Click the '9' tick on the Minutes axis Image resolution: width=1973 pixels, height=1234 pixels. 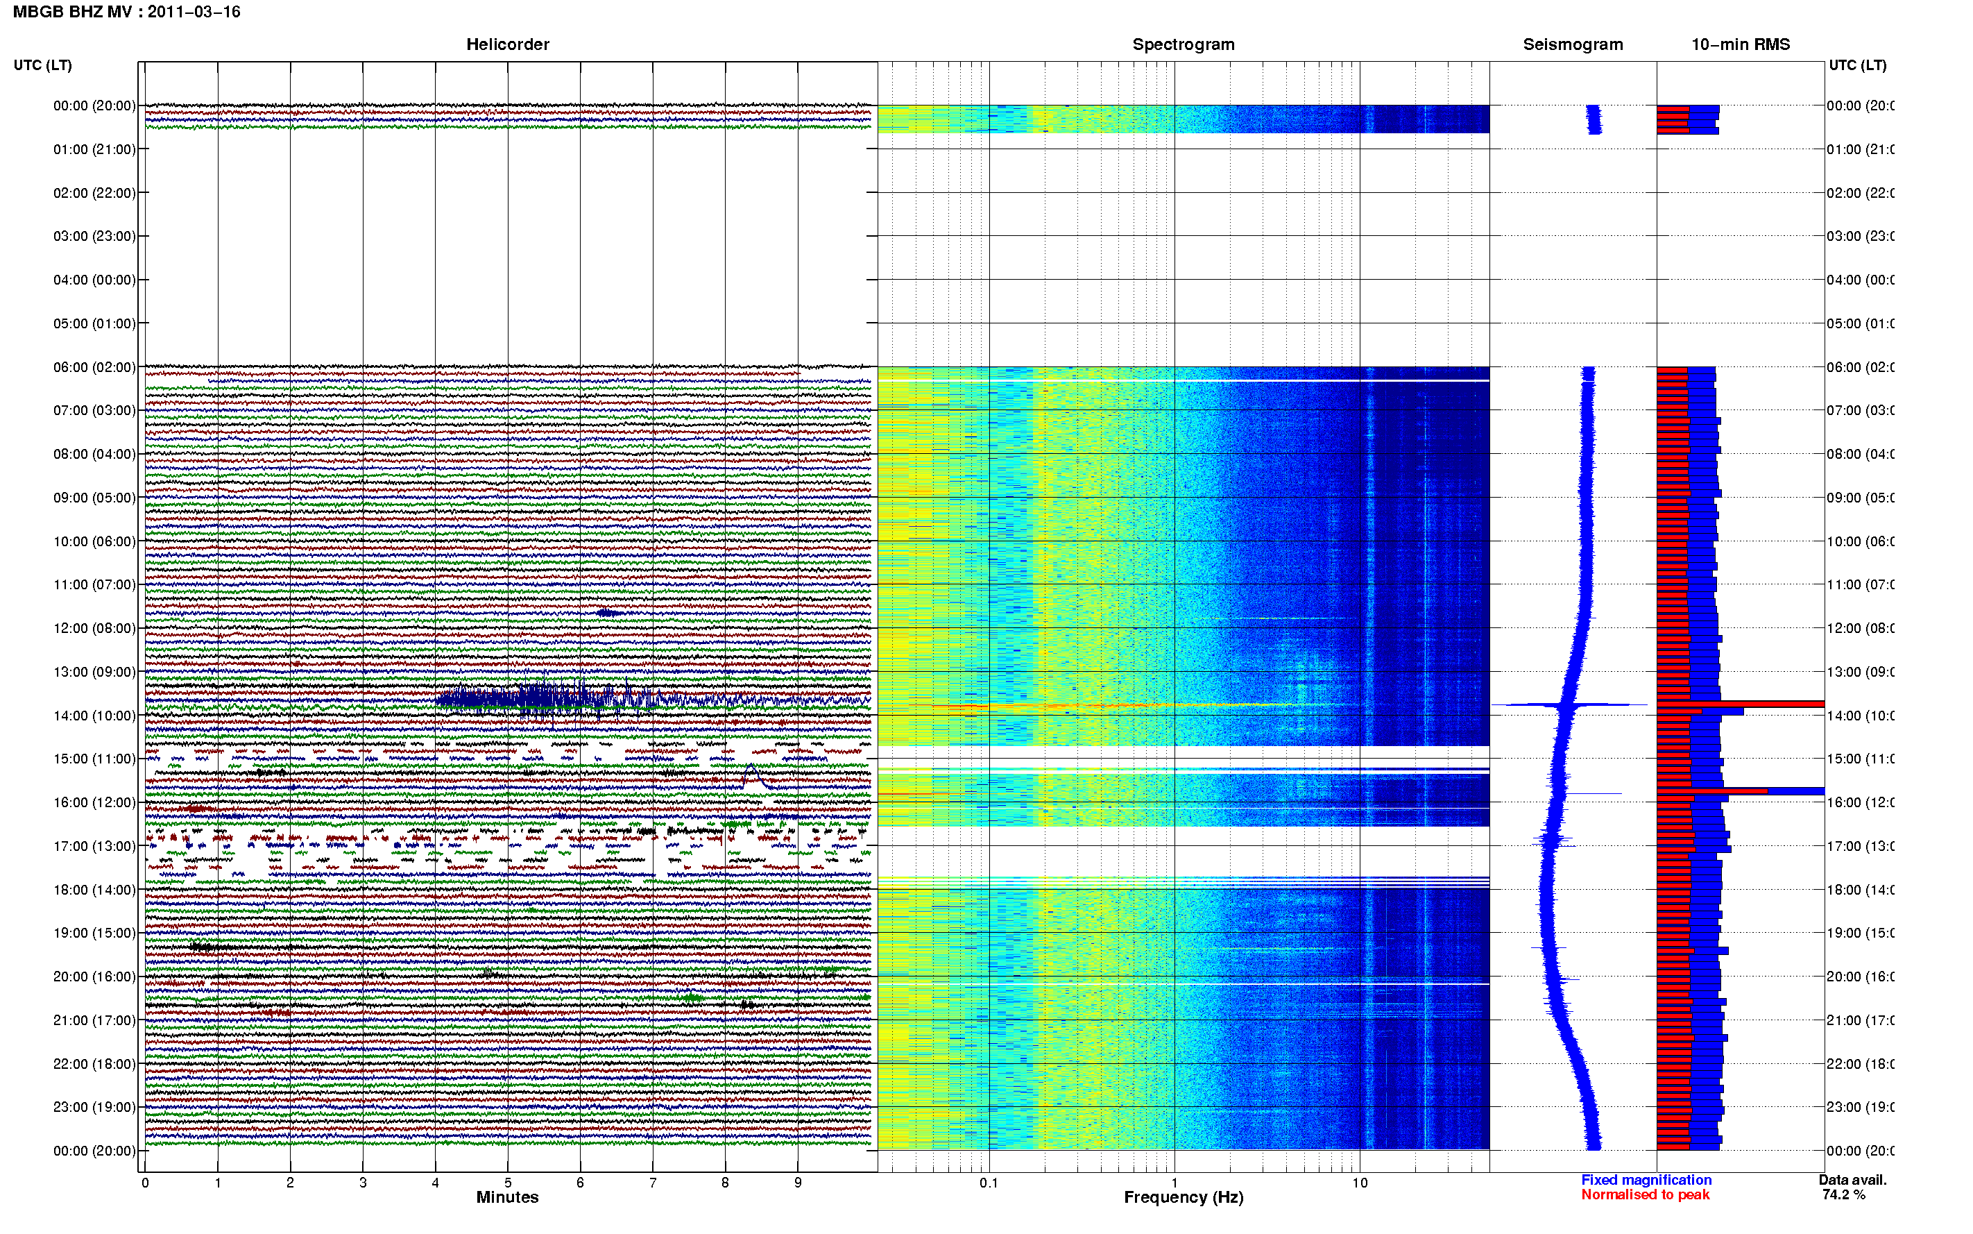tap(798, 1183)
